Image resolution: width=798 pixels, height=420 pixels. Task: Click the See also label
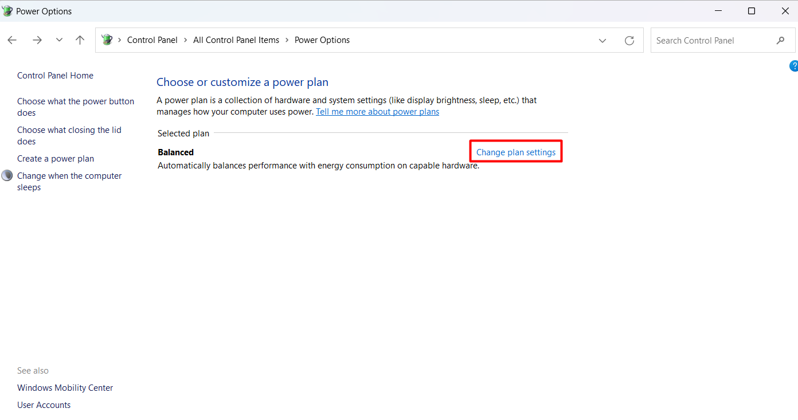[33, 371]
